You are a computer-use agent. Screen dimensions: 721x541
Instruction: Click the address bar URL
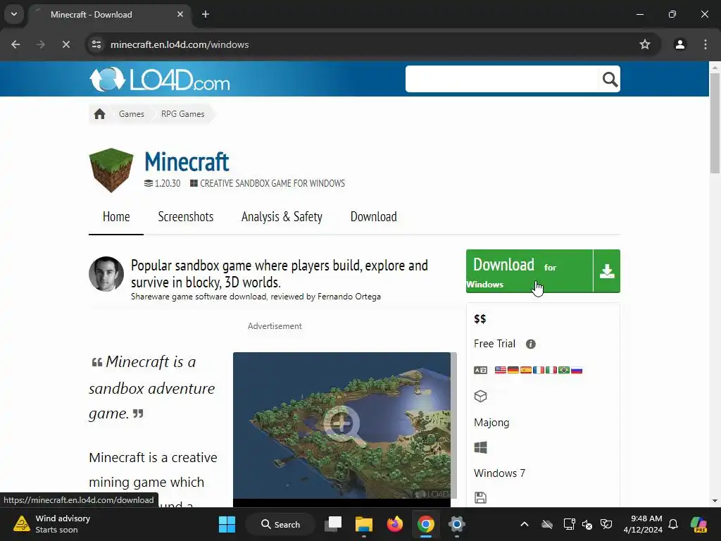(x=180, y=44)
